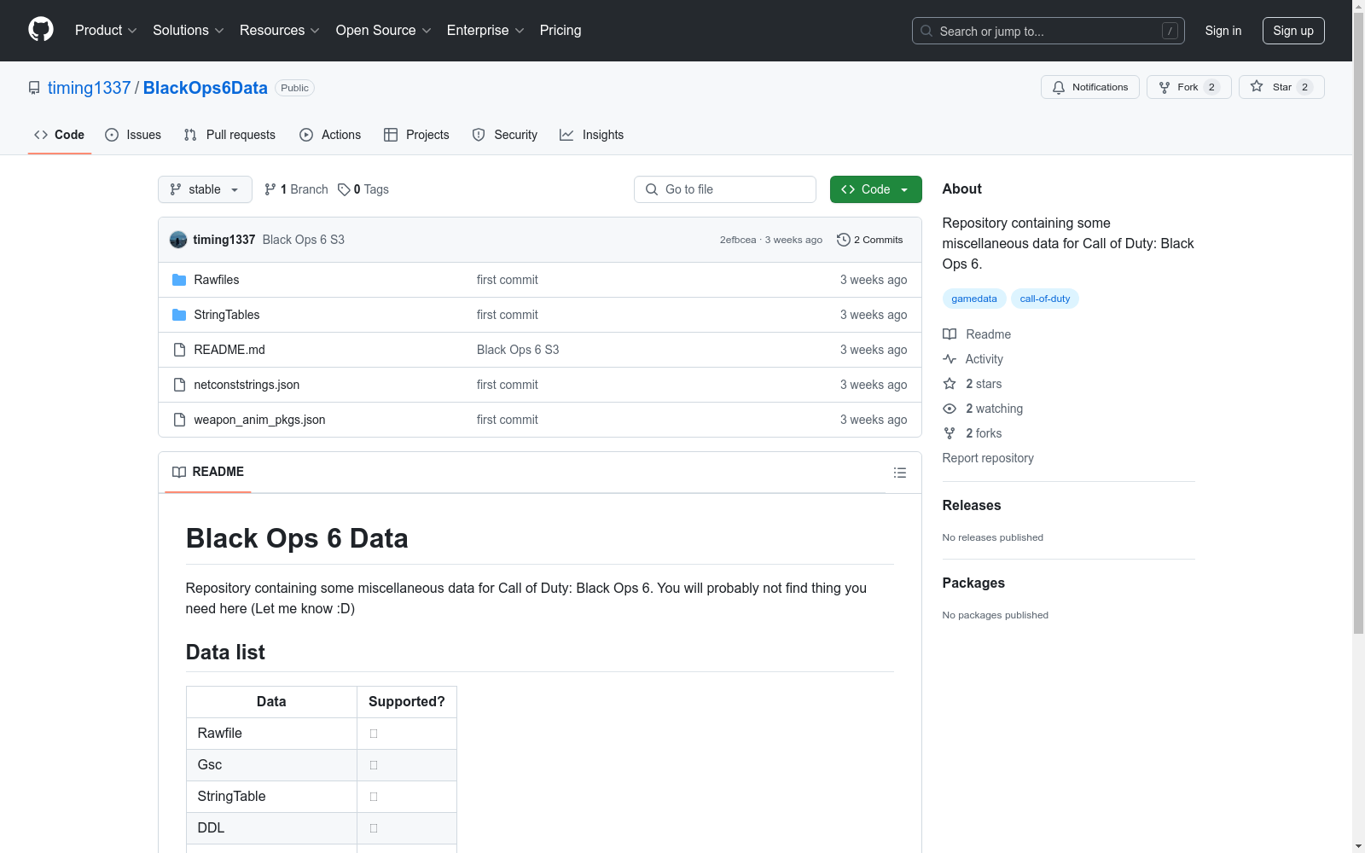The image size is (1365, 853).
Task: Open the Releases section heading
Action: click(972, 505)
